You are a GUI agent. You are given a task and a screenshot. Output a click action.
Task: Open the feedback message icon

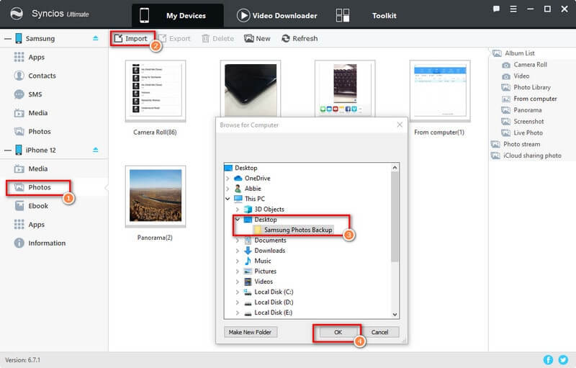coord(496,9)
